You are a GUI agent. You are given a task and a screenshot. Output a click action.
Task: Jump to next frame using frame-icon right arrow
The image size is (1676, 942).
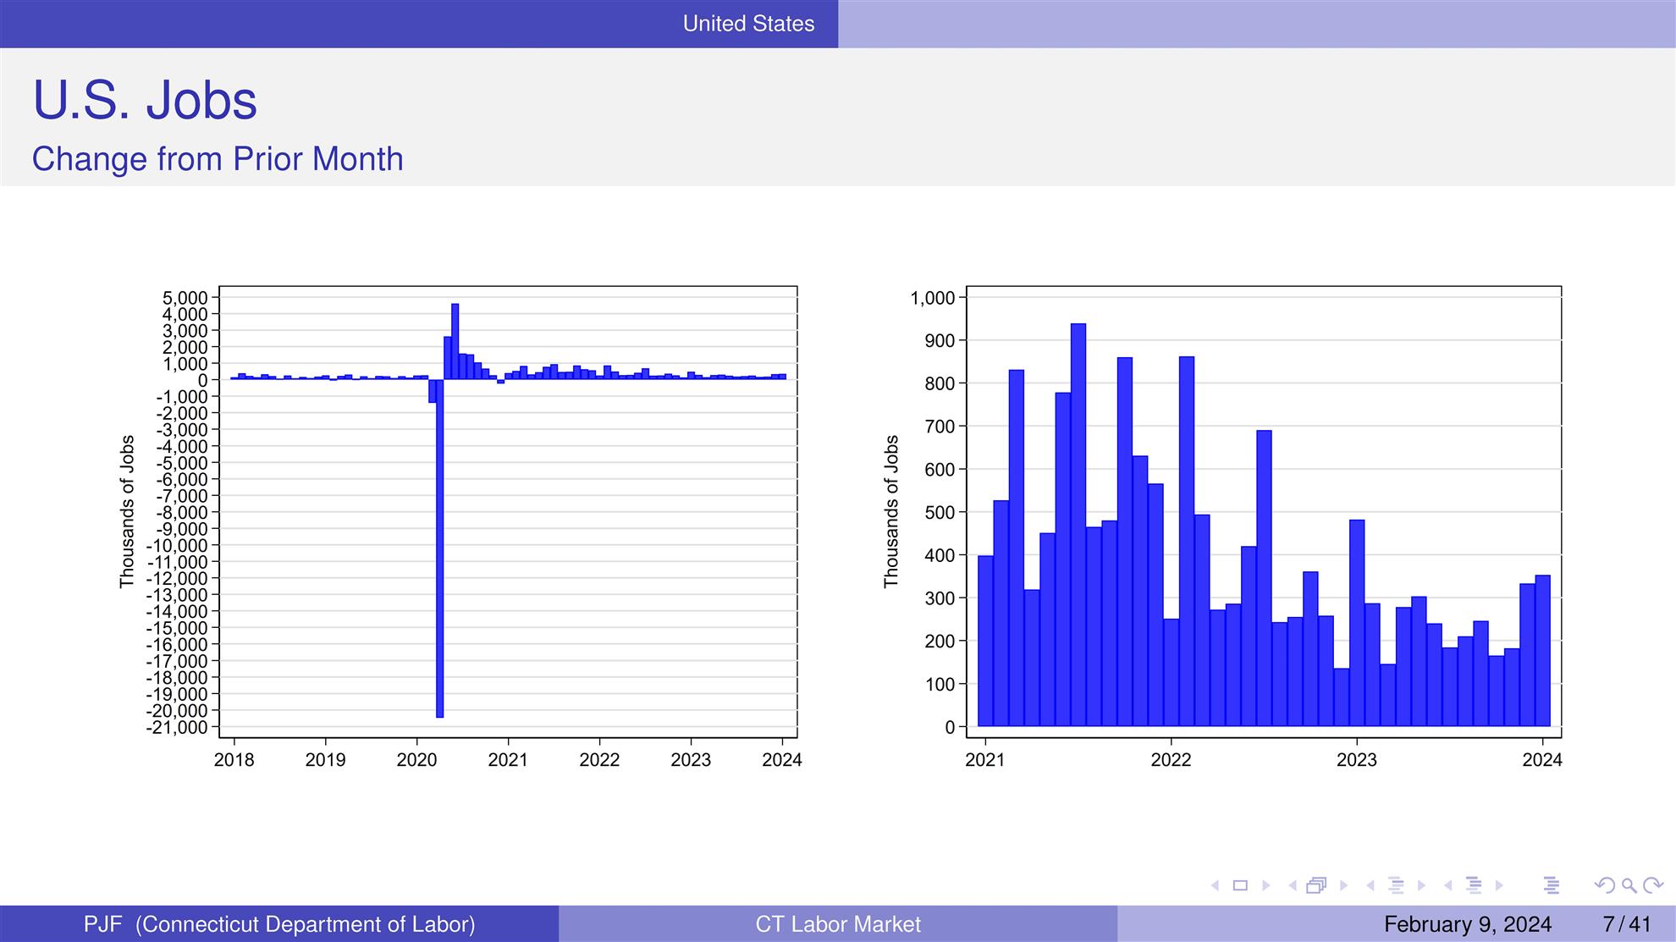[1343, 885]
